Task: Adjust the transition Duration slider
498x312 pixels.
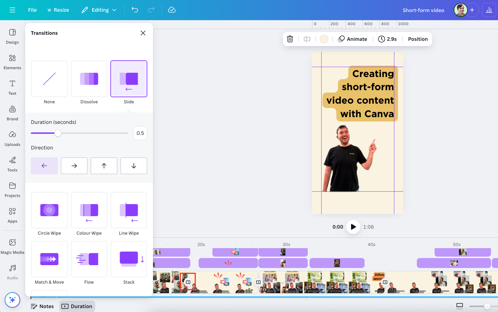Action: (58, 133)
